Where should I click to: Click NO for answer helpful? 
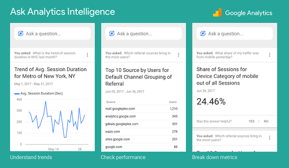266,121
